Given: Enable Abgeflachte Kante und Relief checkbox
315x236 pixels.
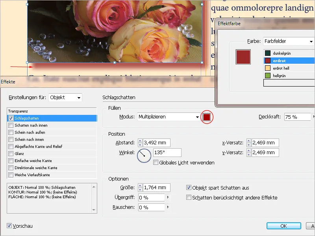Looking at the screenshot, I should pos(11,146).
